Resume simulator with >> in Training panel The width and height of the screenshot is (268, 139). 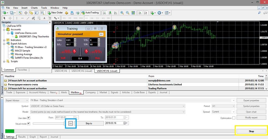(101, 34)
